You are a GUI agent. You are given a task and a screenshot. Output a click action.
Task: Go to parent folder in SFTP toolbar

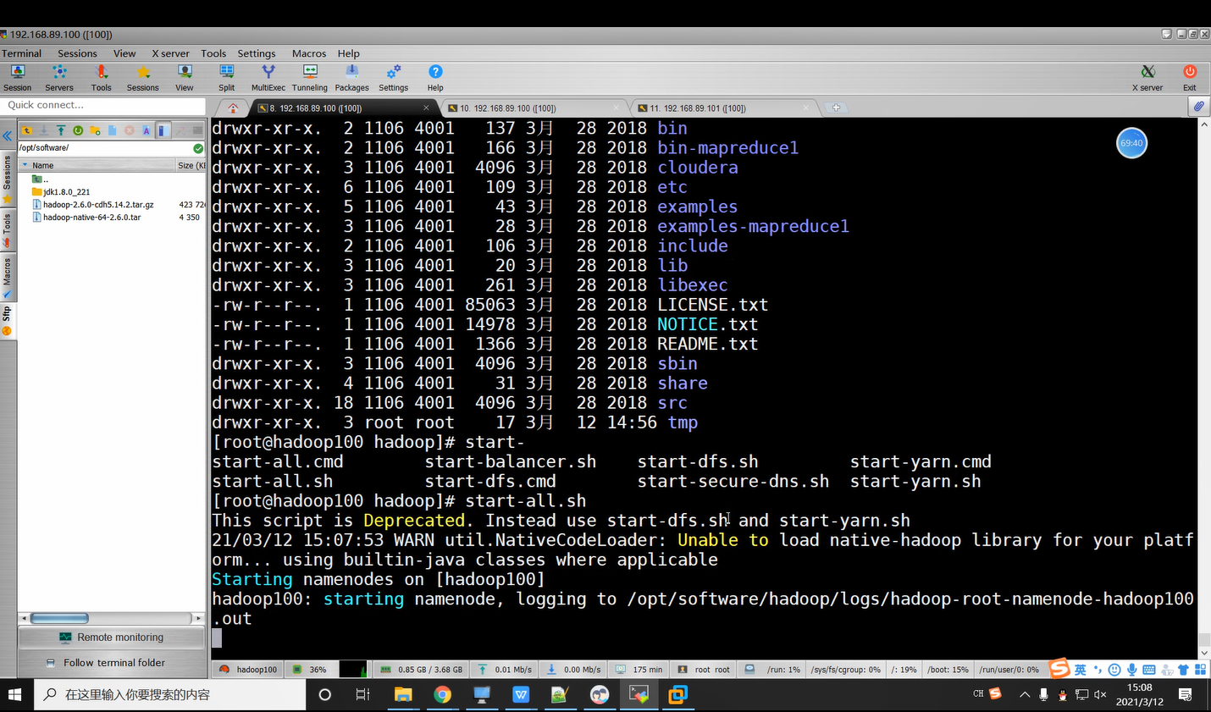(x=27, y=130)
